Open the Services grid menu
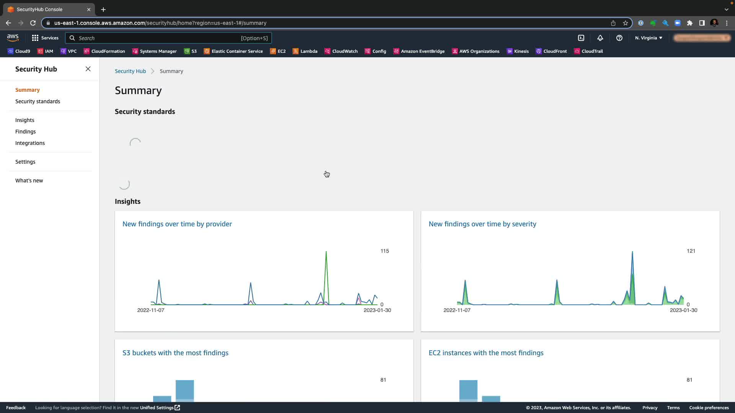735x413 pixels. pos(45,38)
